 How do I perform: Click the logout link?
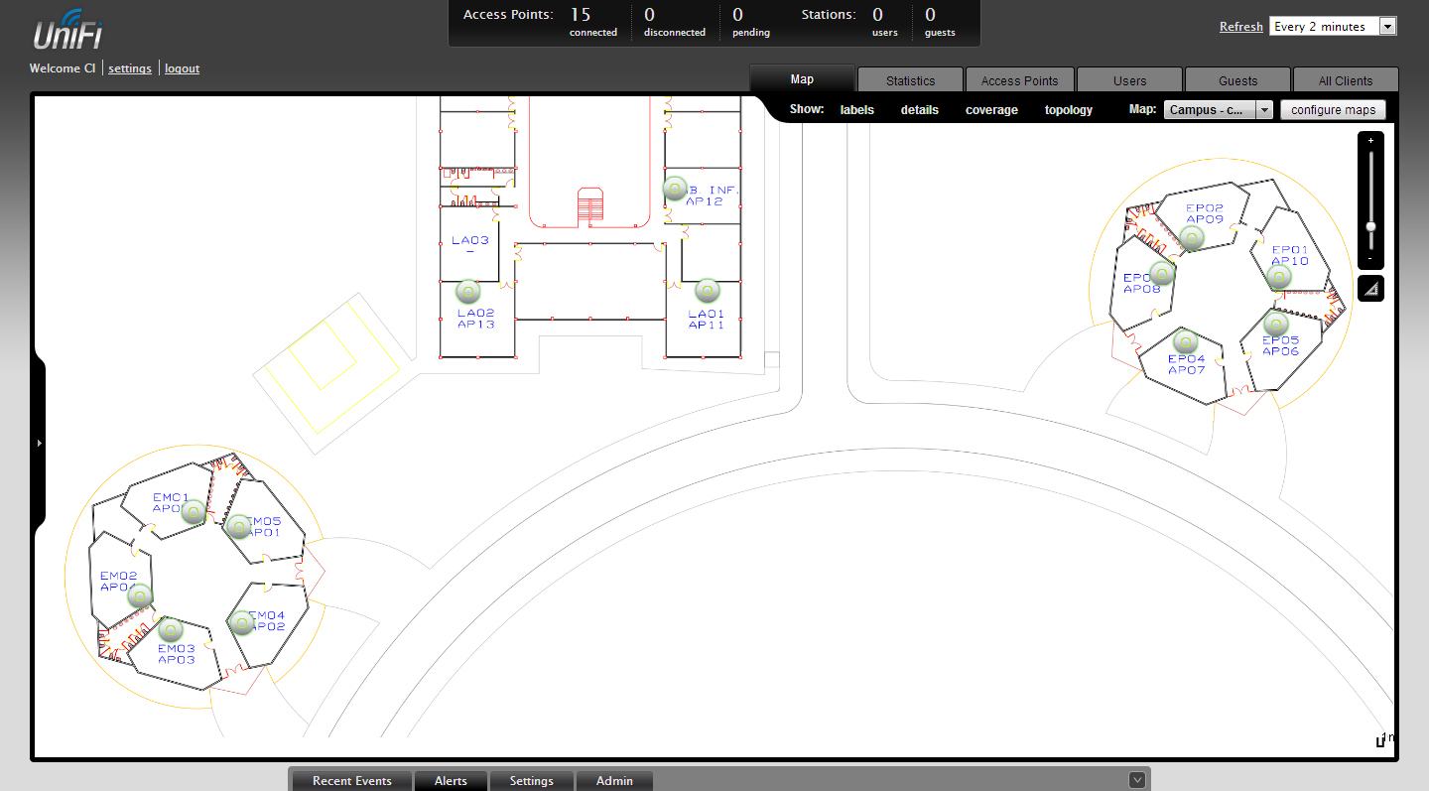pos(183,68)
